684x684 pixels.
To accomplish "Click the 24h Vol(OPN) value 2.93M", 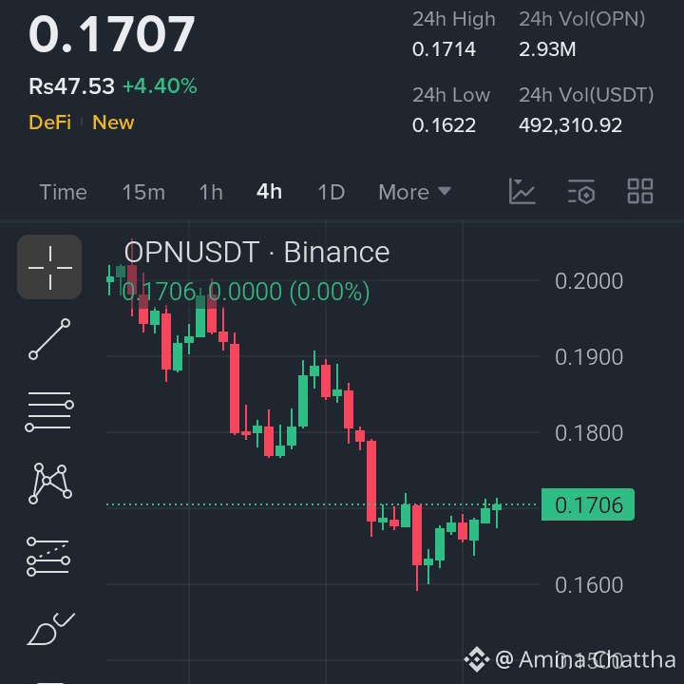I will coord(547,49).
